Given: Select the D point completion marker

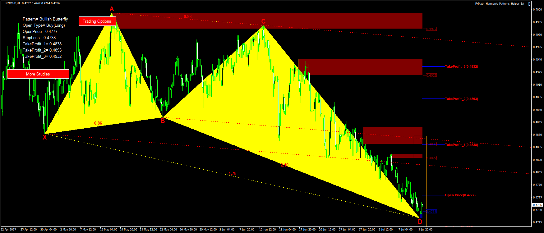Looking at the screenshot, I should coord(420,222).
